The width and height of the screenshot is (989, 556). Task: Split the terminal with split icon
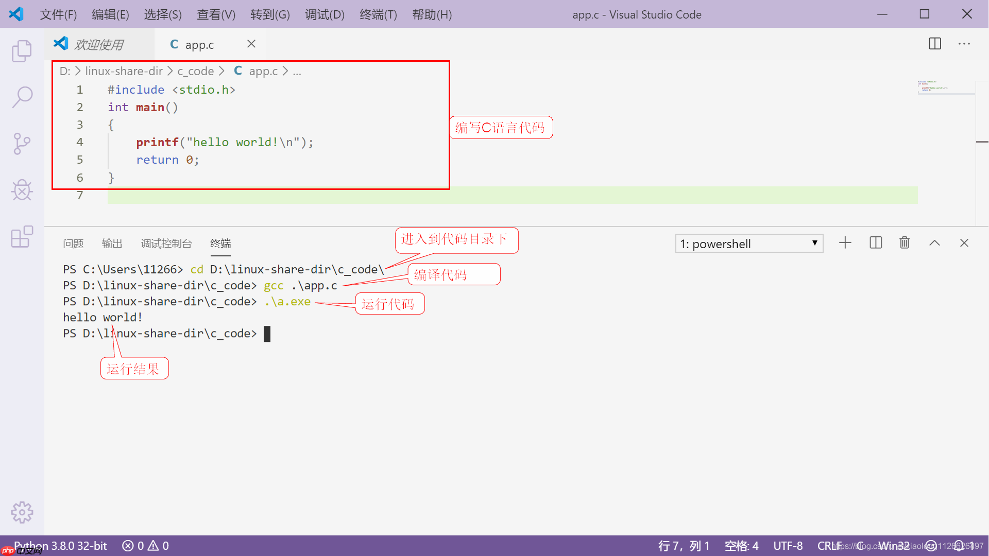(876, 242)
